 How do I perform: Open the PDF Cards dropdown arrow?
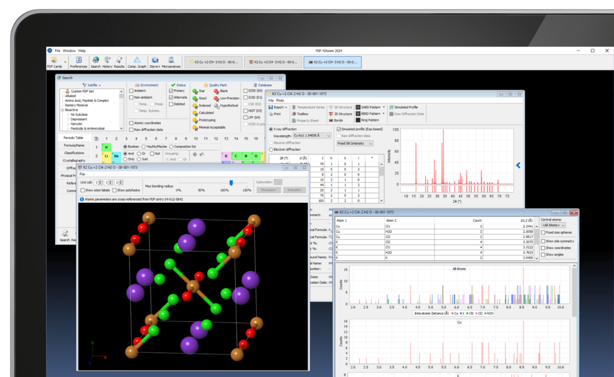click(65, 62)
